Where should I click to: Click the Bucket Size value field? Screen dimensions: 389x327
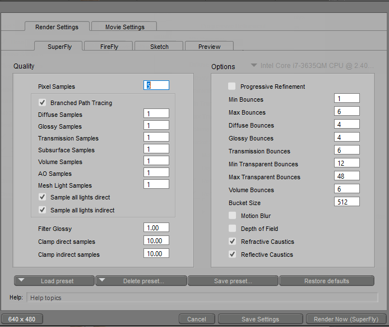pyautogui.click(x=347, y=202)
